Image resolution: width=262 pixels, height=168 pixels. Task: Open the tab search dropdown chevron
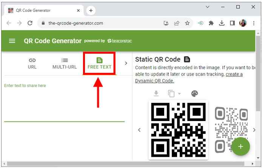[207, 7]
